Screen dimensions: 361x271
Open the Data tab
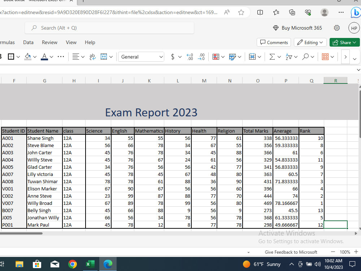tap(28, 42)
